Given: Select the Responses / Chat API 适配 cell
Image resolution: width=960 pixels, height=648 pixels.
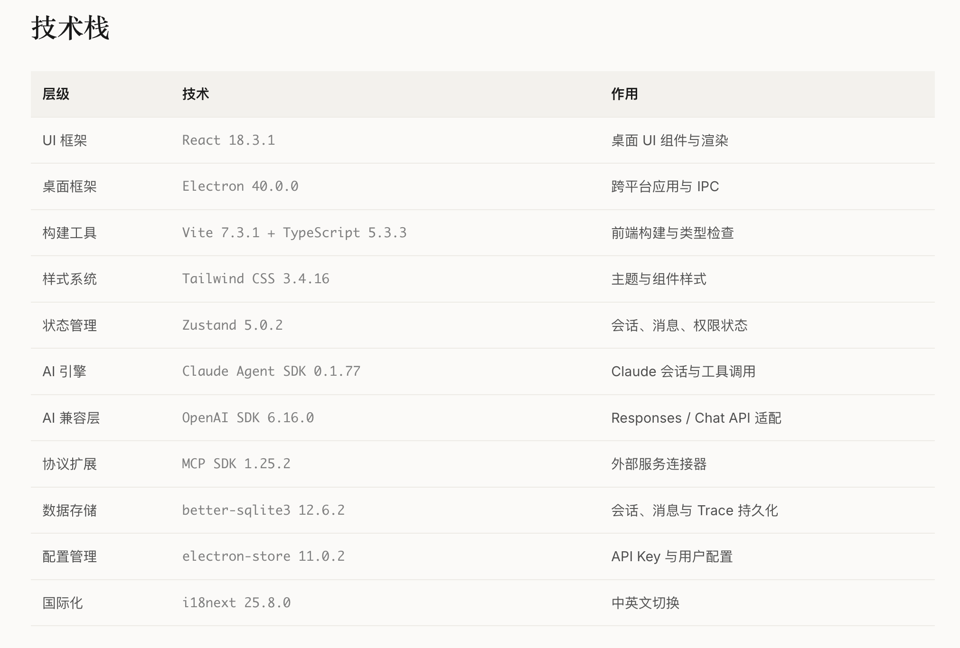Looking at the screenshot, I should pos(696,418).
